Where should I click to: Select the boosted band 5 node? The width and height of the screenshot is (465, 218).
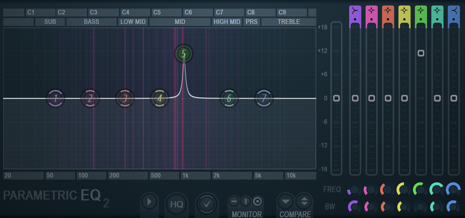coord(184,54)
